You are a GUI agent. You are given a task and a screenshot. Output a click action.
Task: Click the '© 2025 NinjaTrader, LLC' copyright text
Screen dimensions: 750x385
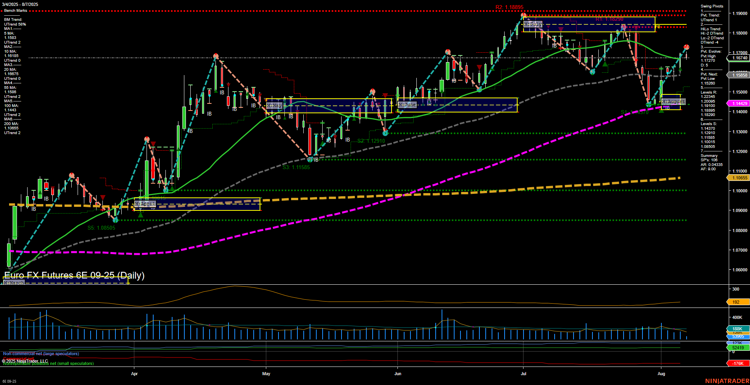click(25, 361)
